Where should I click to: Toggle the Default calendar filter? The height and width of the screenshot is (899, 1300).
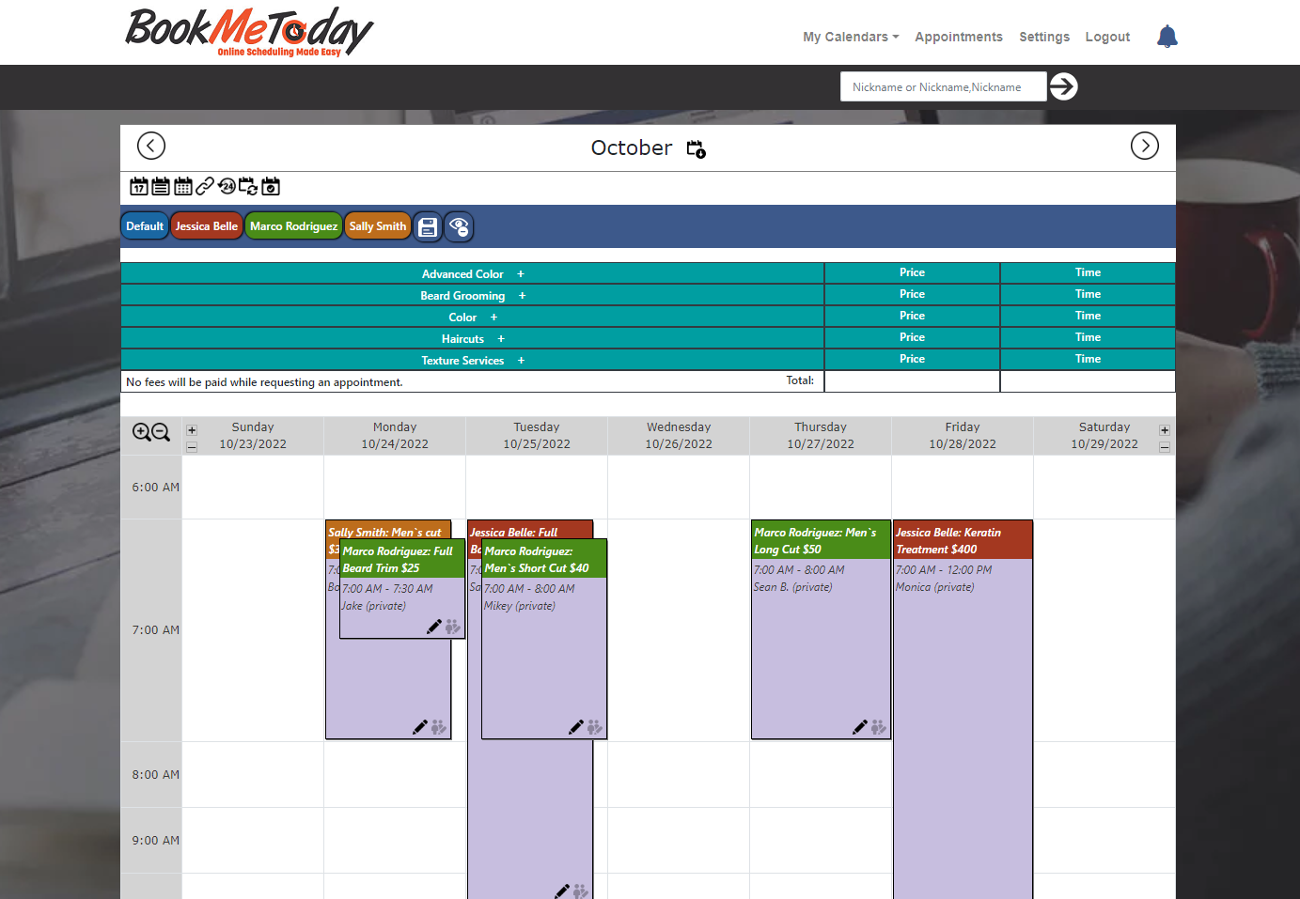click(144, 226)
